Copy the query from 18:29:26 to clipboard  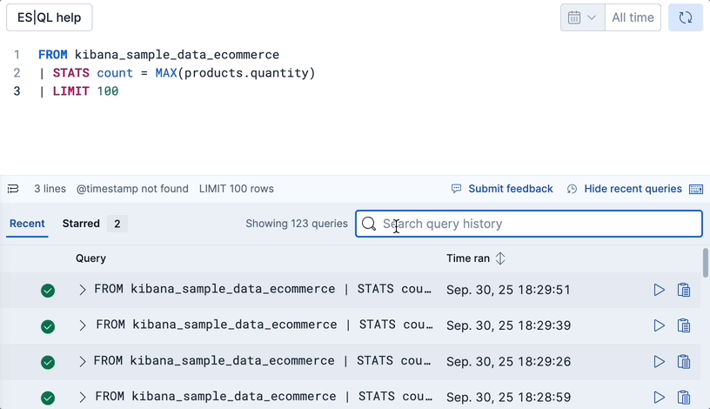(684, 361)
